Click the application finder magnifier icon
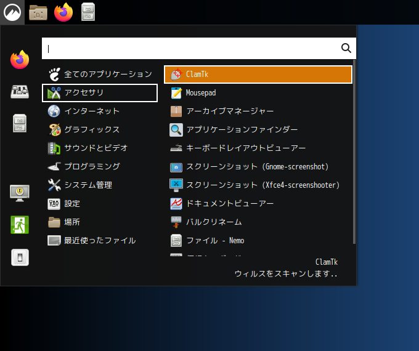 176,130
